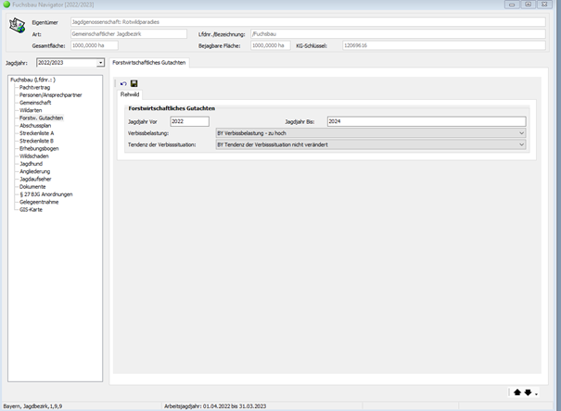The height and width of the screenshot is (411, 561).
Task: Click the Jagdjahr Bis input field
Action: (425, 121)
